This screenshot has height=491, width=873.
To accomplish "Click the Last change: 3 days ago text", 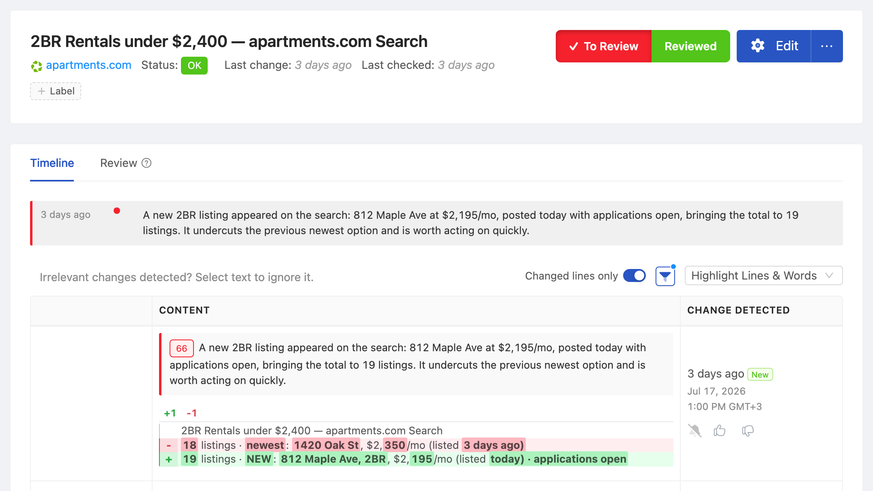I will [288, 65].
